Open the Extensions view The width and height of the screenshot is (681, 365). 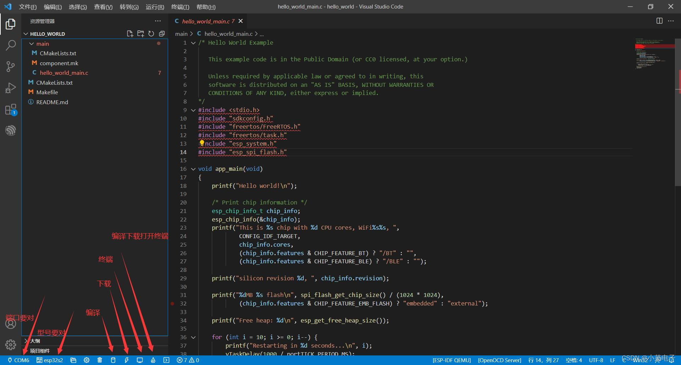pos(11,109)
